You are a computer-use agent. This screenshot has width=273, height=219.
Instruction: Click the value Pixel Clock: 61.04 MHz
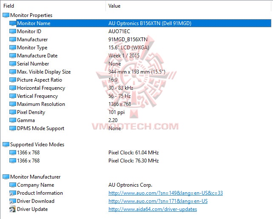pyautogui.click(x=134, y=153)
